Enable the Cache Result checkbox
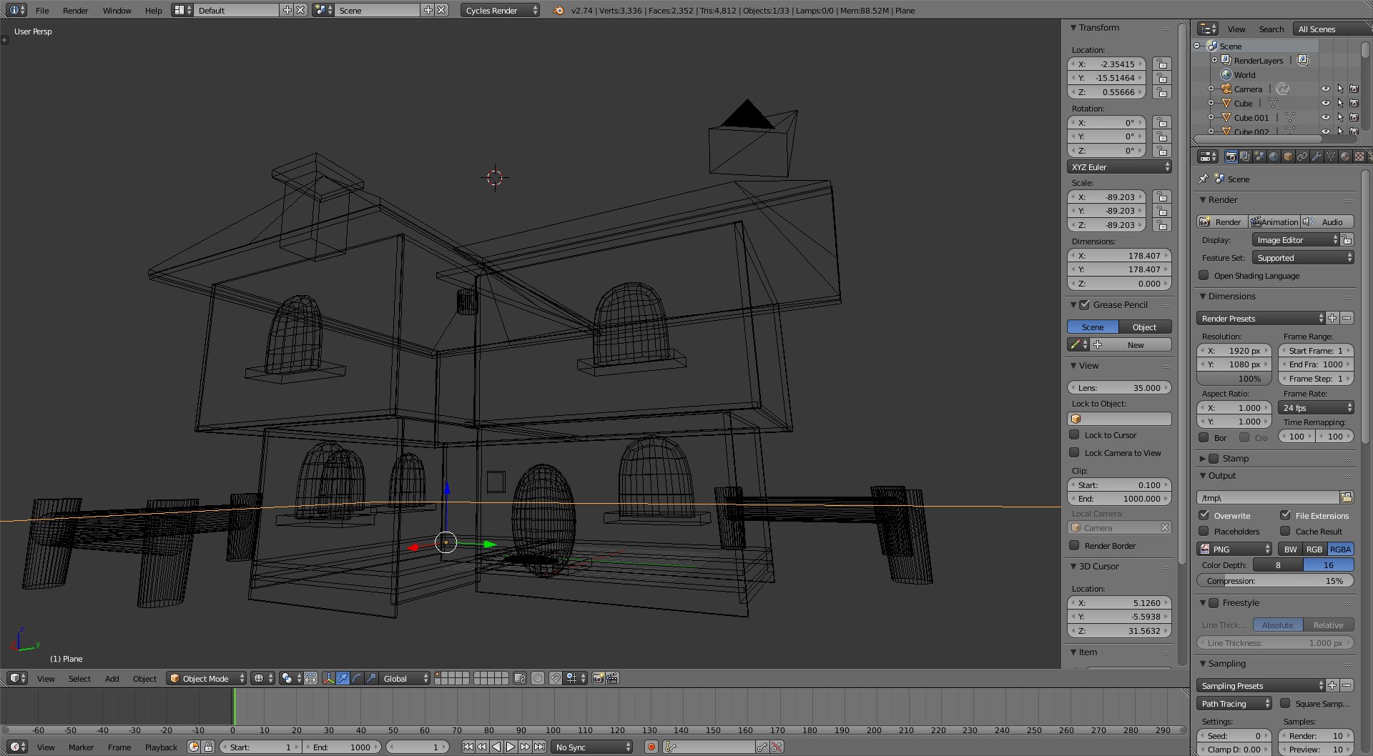1373x756 pixels. pyautogui.click(x=1285, y=531)
